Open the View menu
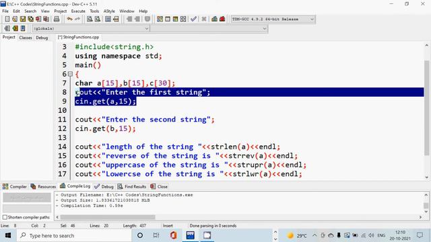This screenshot has height=242, width=431. coord(45,11)
